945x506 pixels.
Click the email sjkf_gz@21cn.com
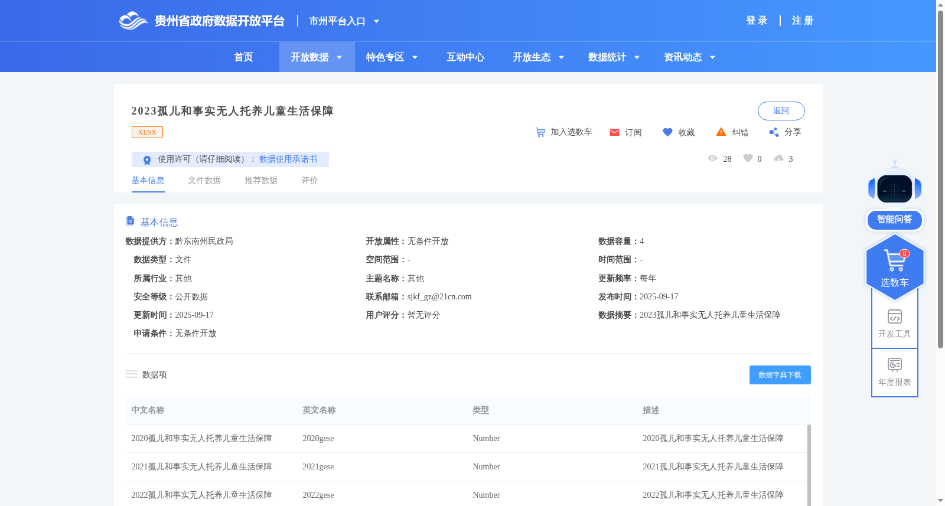tap(439, 296)
